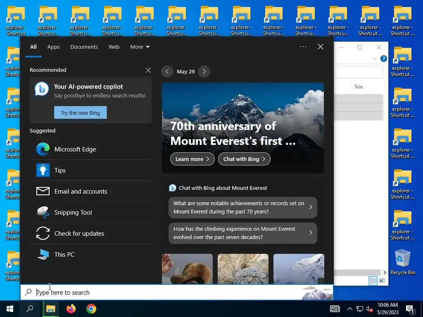Click Explorer horizontal scrollbar right arrow

385,272
